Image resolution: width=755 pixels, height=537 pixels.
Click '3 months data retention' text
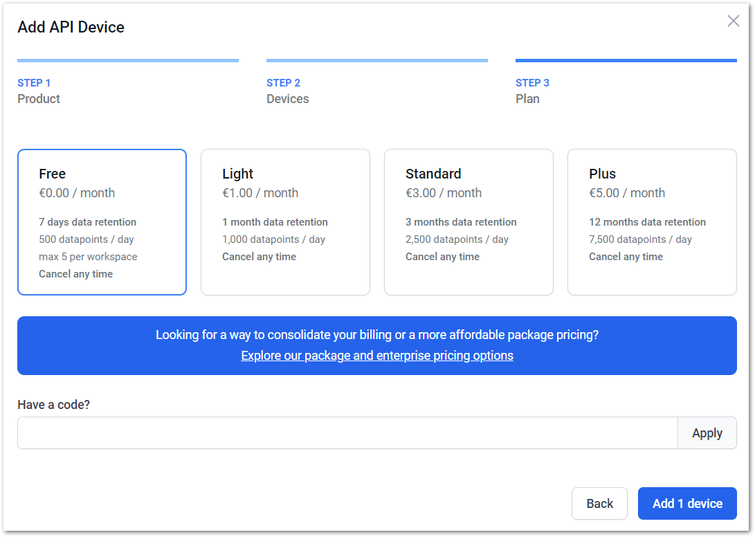tap(461, 222)
